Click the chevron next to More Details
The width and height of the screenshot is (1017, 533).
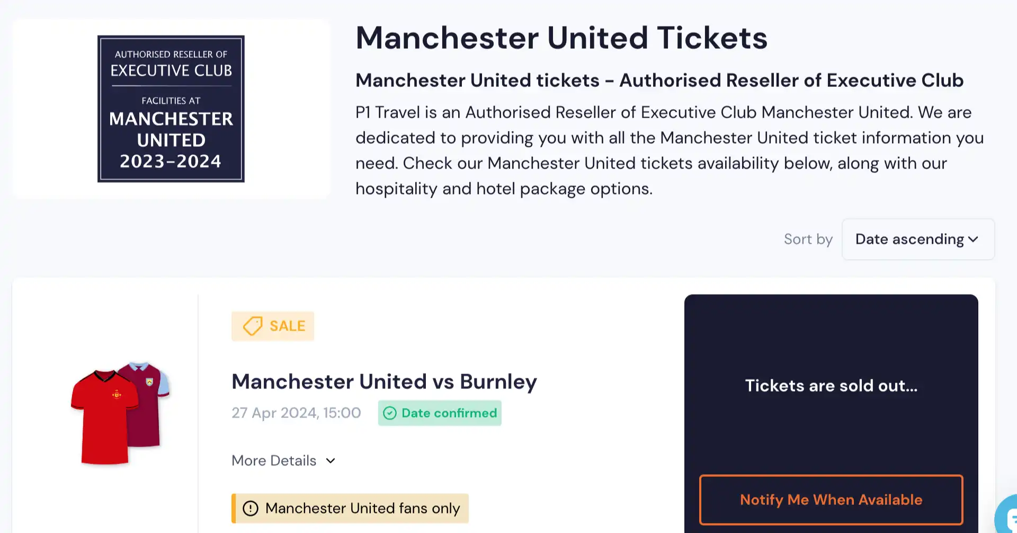point(329,461)
